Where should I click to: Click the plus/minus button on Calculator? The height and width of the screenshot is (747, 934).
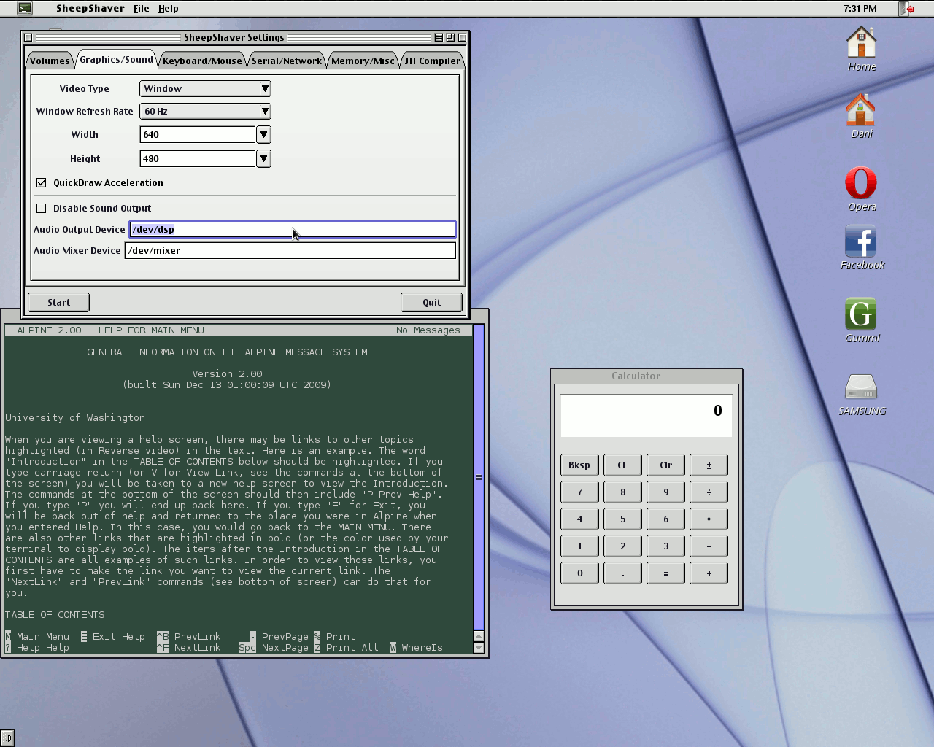coord(709,465)
